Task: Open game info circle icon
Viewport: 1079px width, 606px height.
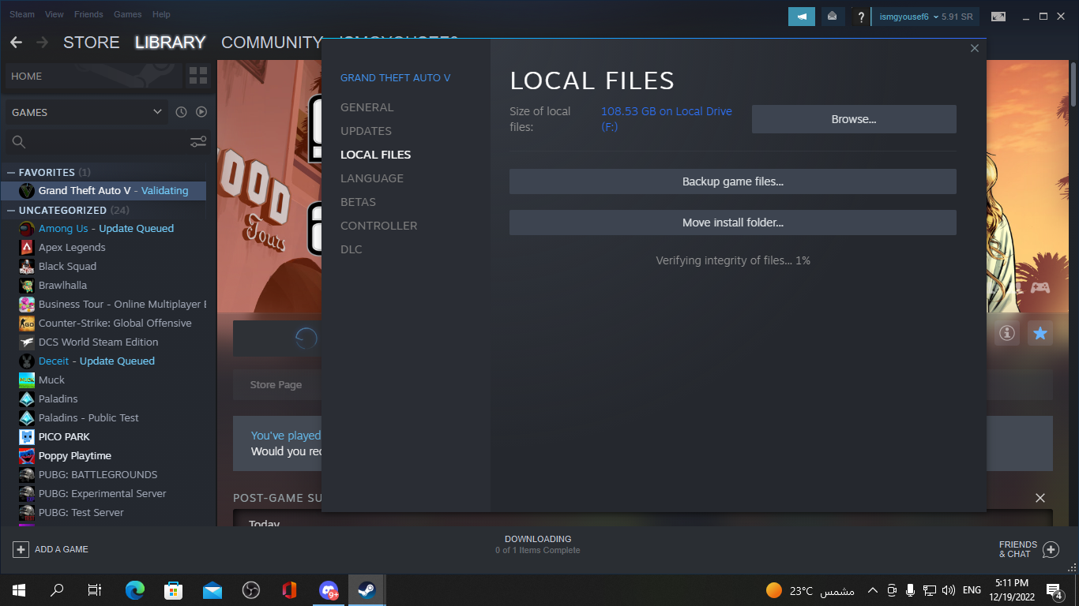Action: click(1006, 334)
